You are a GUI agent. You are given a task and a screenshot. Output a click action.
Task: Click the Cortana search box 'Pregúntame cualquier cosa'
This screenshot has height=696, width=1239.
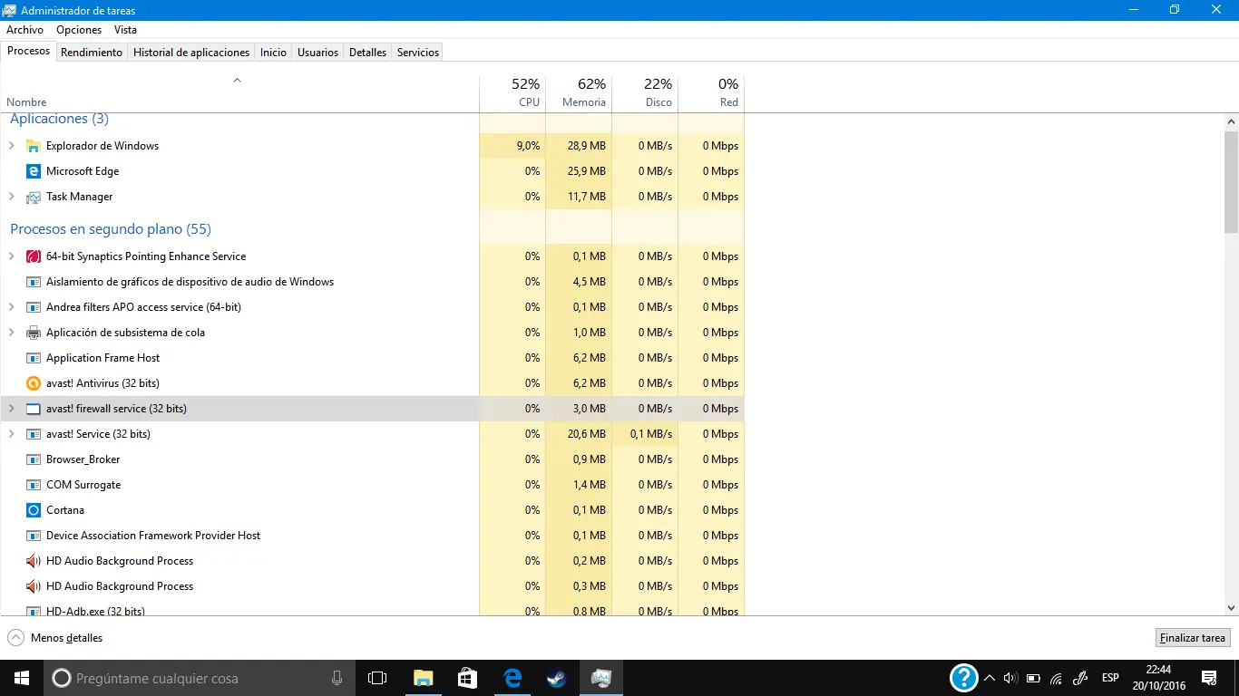pyautogui.click(x=200, y=678)
